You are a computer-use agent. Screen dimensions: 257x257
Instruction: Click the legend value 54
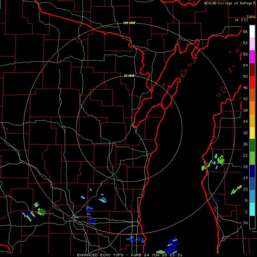245,65
